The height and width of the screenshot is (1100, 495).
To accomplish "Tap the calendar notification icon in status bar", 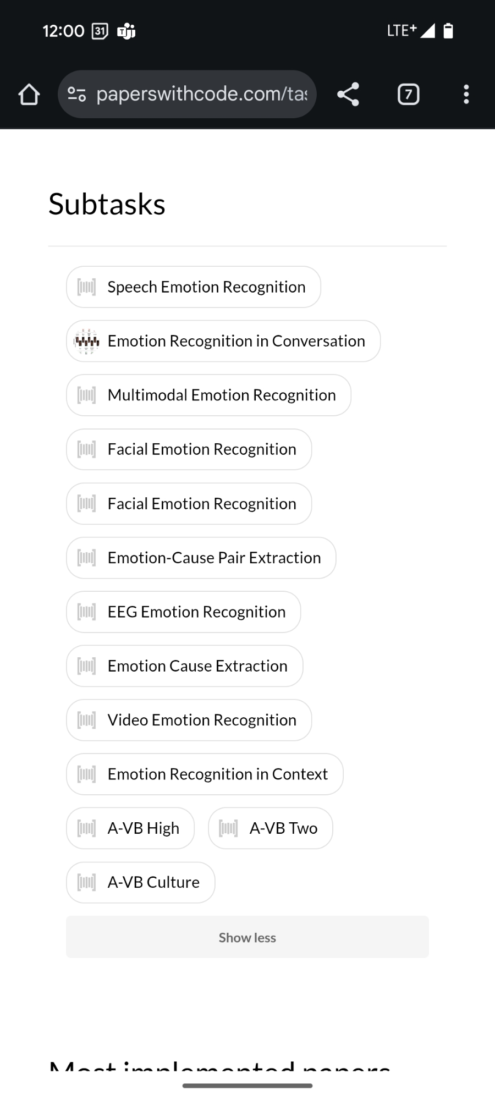I will (100, 31).
